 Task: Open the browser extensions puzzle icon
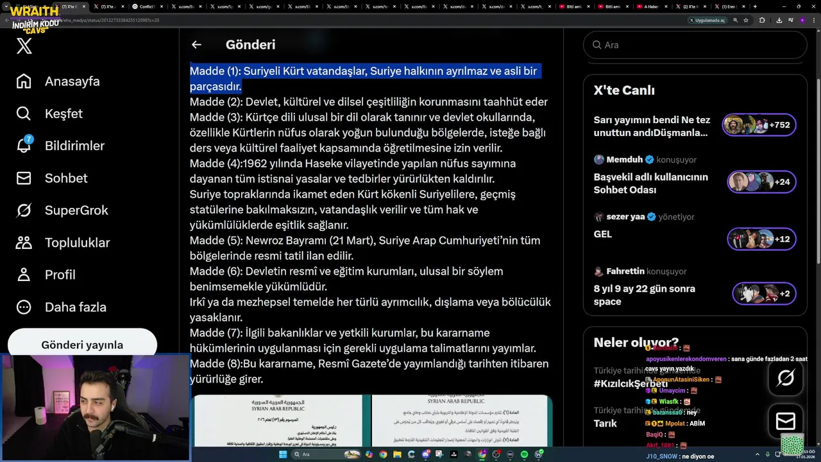pyautogui.click(x=762, y=20)
